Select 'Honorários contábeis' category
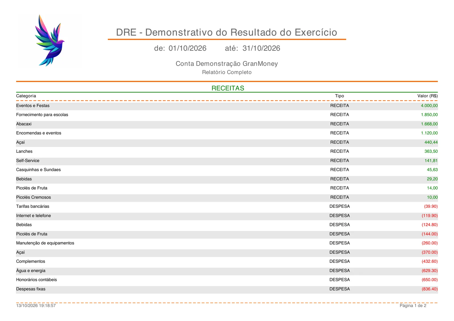Viewport: 454px width, 321px height. (36, 280)
